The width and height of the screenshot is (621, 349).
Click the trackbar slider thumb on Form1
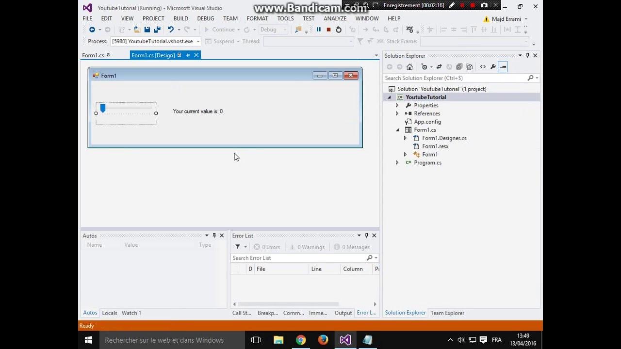click(103, 109)
